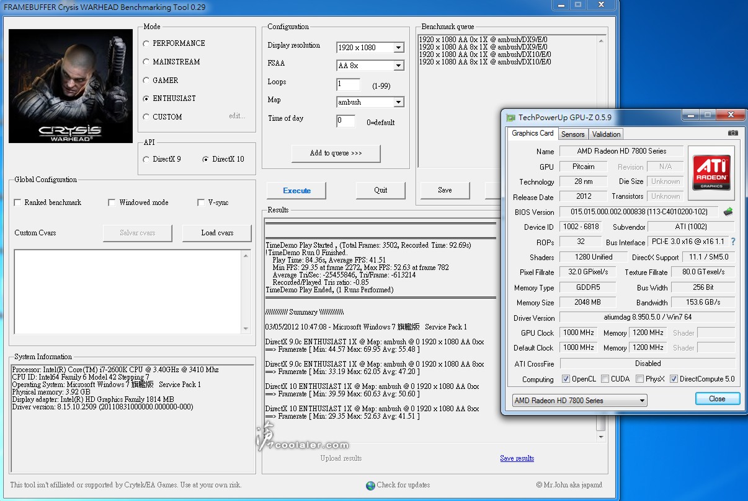The width and height of the screenshot is (748, 501).
Task: Click the Custom Cvars scroll down arrow
Action: click(x=246, y=328)
